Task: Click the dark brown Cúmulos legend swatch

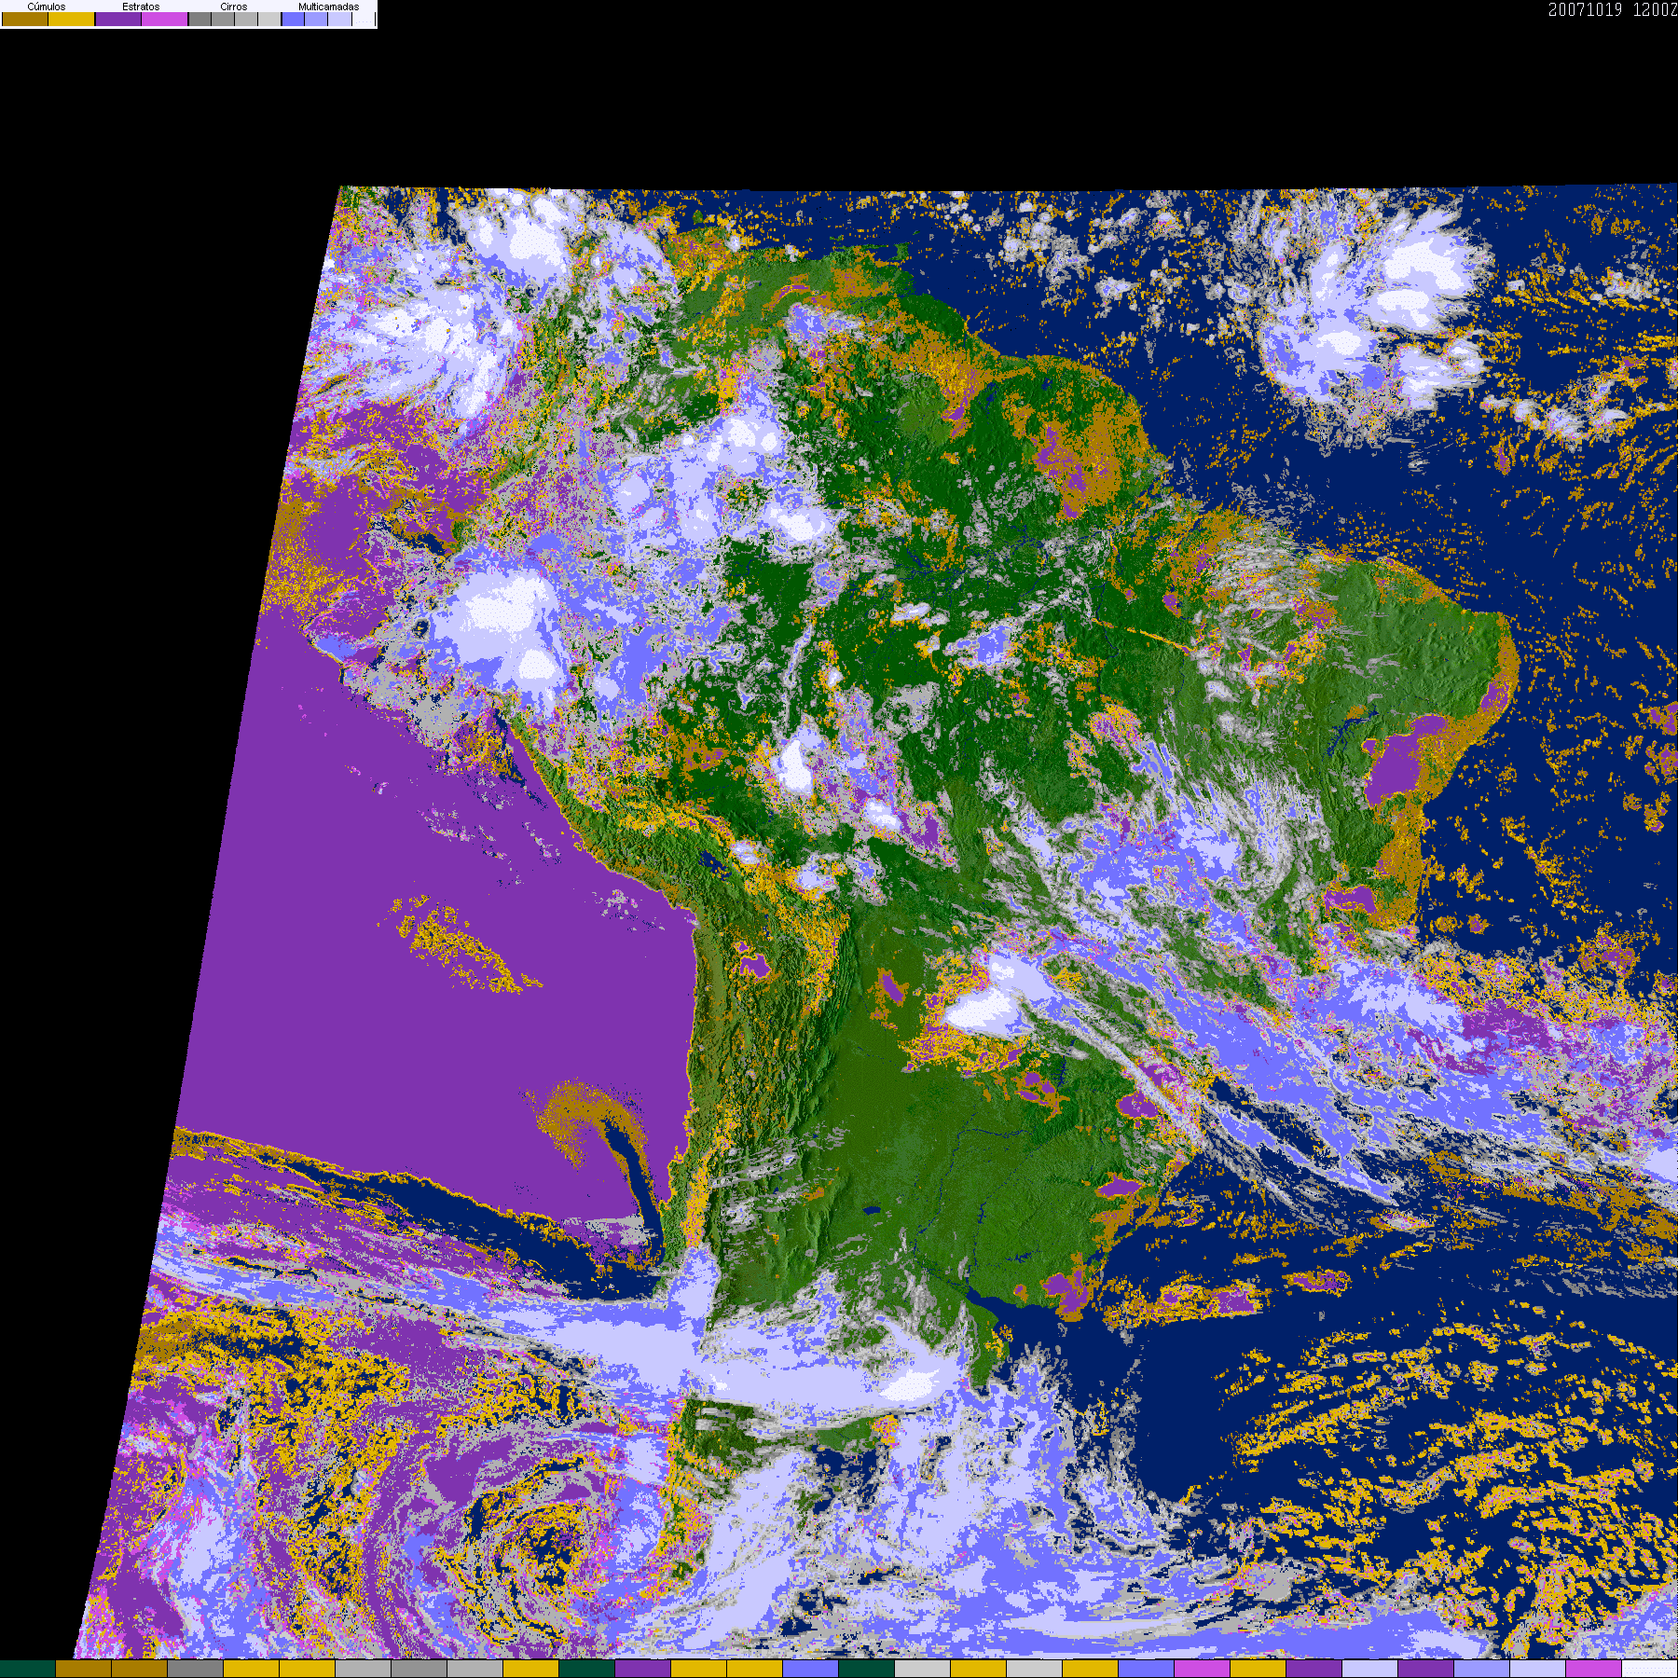Action: [x=25, y=19]
